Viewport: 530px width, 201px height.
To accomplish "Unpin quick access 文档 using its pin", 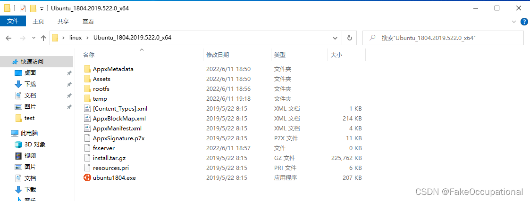I will [69, 96].
